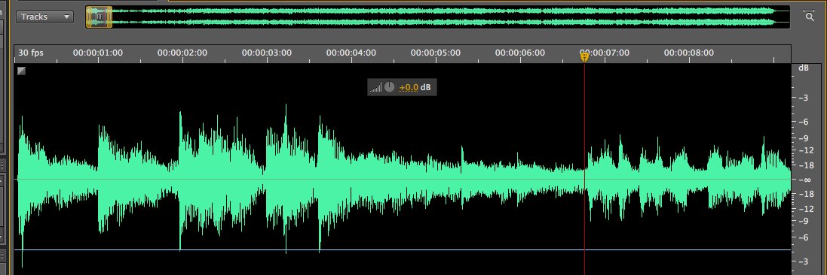The width and height of the screenshot is (827, 275).
Task: Click 00:00:08:00 on the time ruler
Action: (x=689, y=53)
